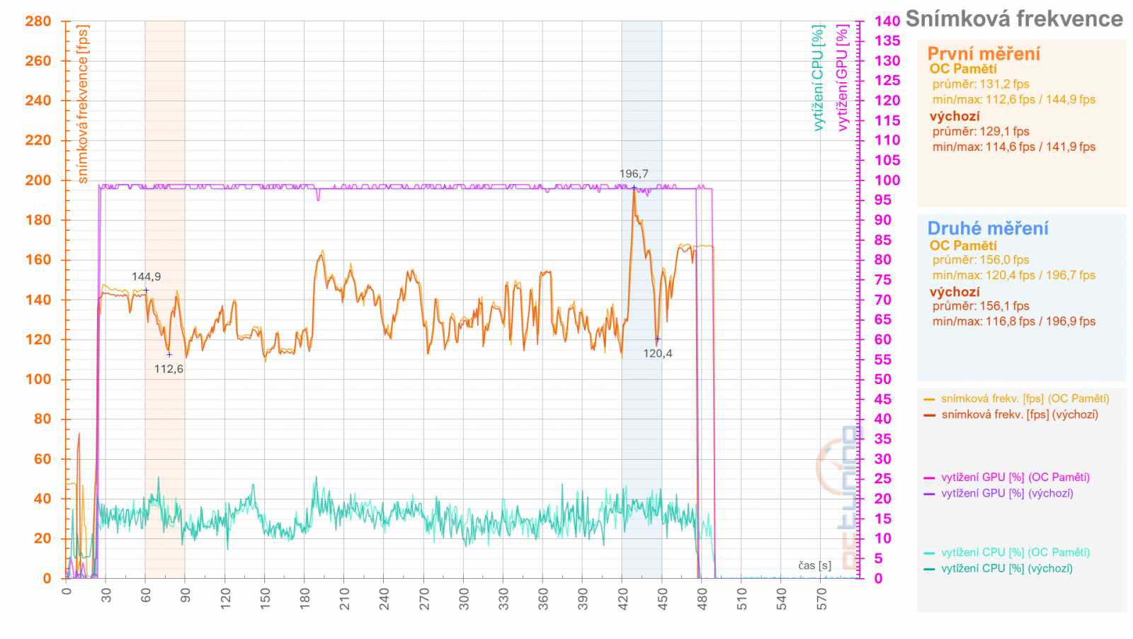Select the První měření heading
Viewport: 1133px width, 639px height.
coord(984,54)
